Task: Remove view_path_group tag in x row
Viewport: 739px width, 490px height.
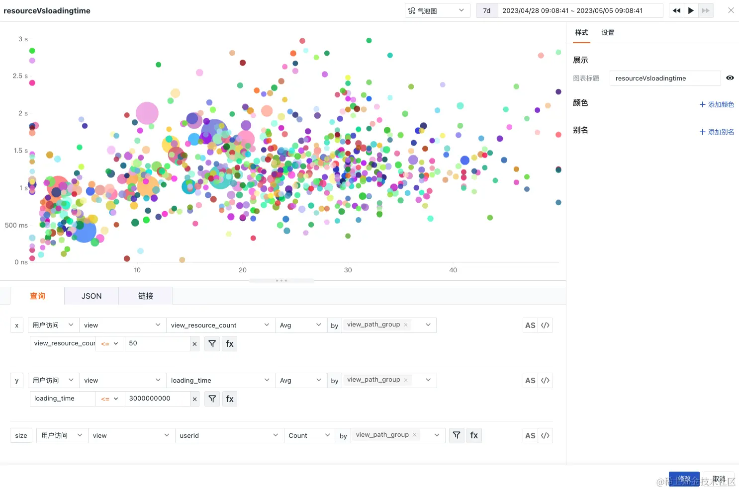Action: (406, 325)
